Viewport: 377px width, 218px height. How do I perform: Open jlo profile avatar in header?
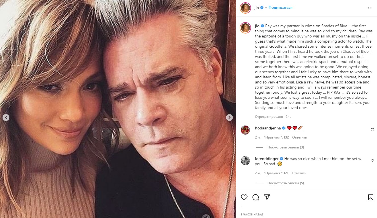click(x=245, y=8)
